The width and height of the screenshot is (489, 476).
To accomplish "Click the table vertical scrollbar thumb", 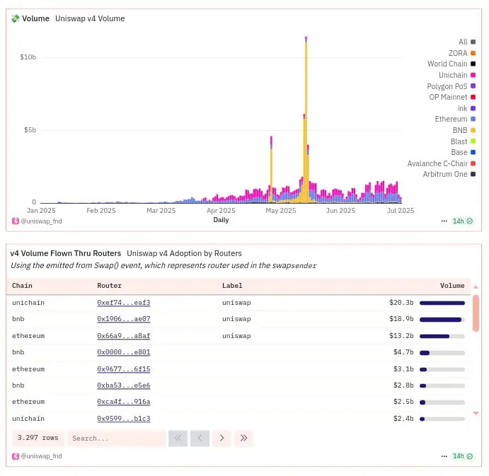I will pyautogui.click(x=476, y=313).
